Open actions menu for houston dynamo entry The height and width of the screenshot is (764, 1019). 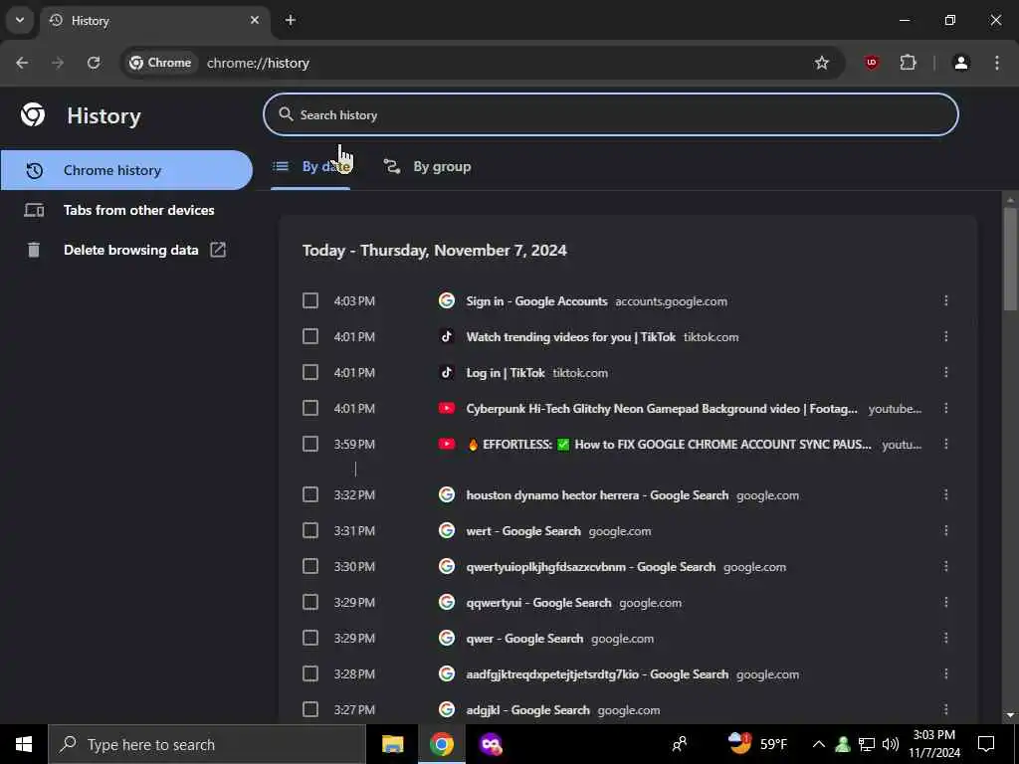(x=945, y=495)
